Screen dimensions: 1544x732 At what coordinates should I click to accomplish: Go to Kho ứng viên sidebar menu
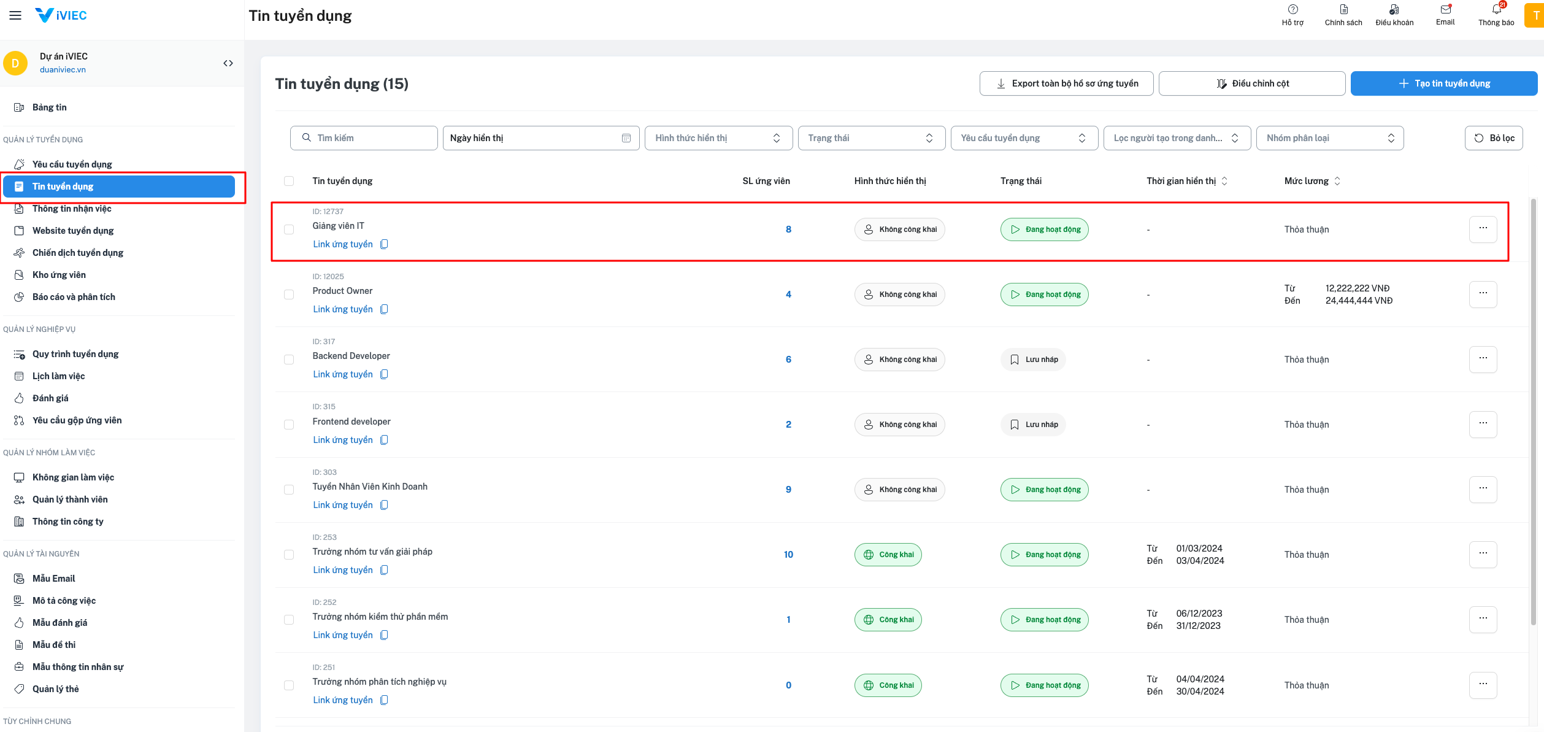click(59, 275)
